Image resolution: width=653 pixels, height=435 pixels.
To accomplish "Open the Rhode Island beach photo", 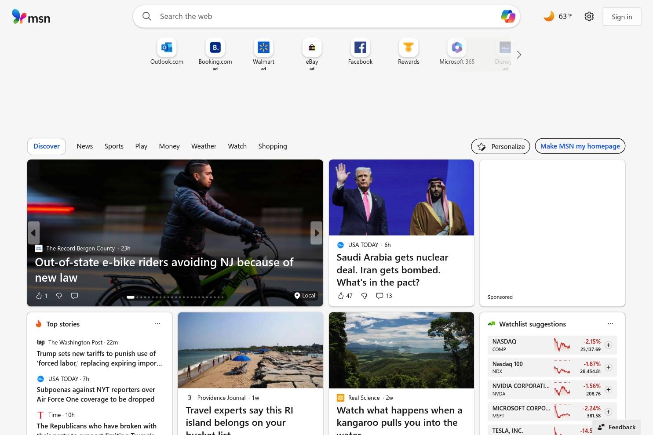I will pyautogui.click(x=251, y=350).
